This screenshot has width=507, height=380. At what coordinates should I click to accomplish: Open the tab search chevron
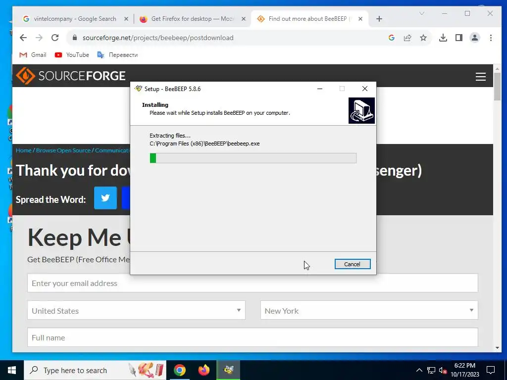click(422, 13)
